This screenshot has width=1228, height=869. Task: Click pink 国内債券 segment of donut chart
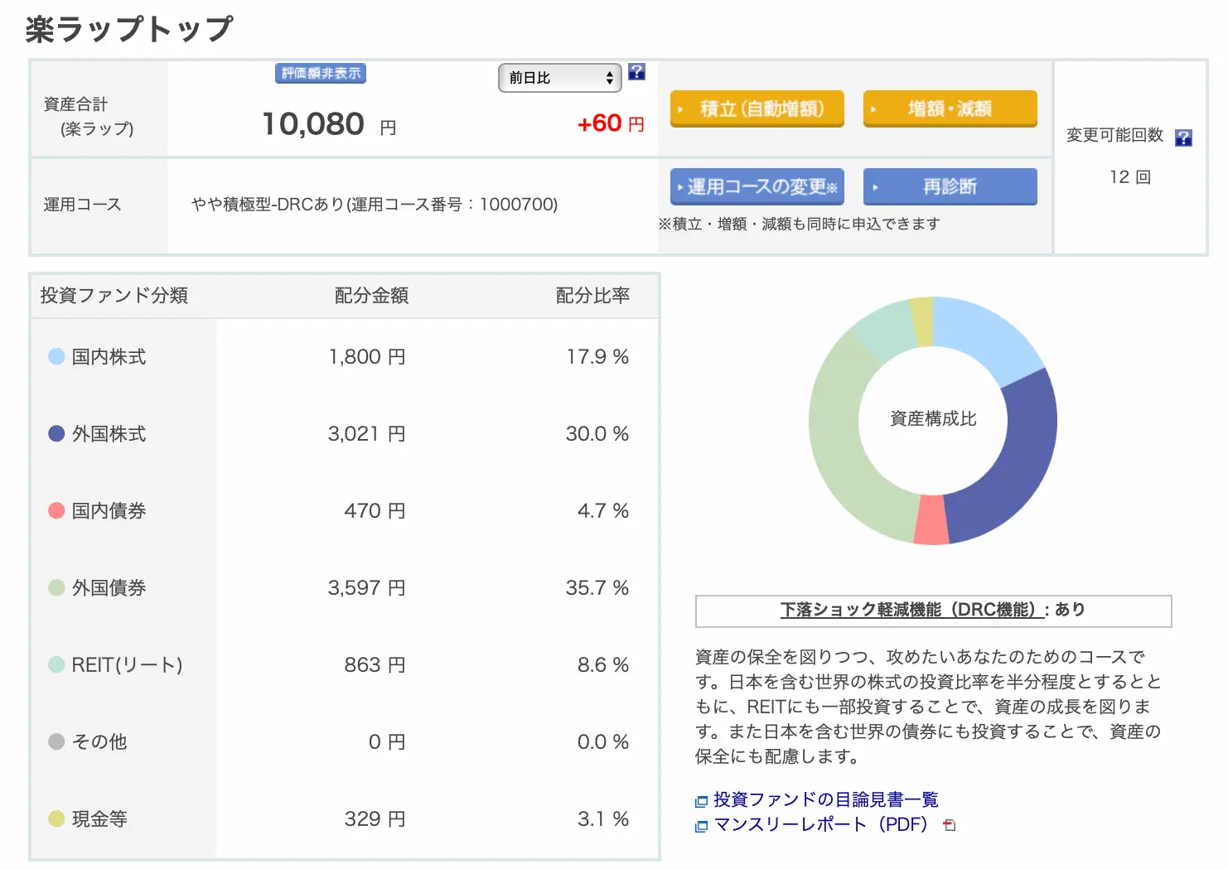tap(931, 520)
